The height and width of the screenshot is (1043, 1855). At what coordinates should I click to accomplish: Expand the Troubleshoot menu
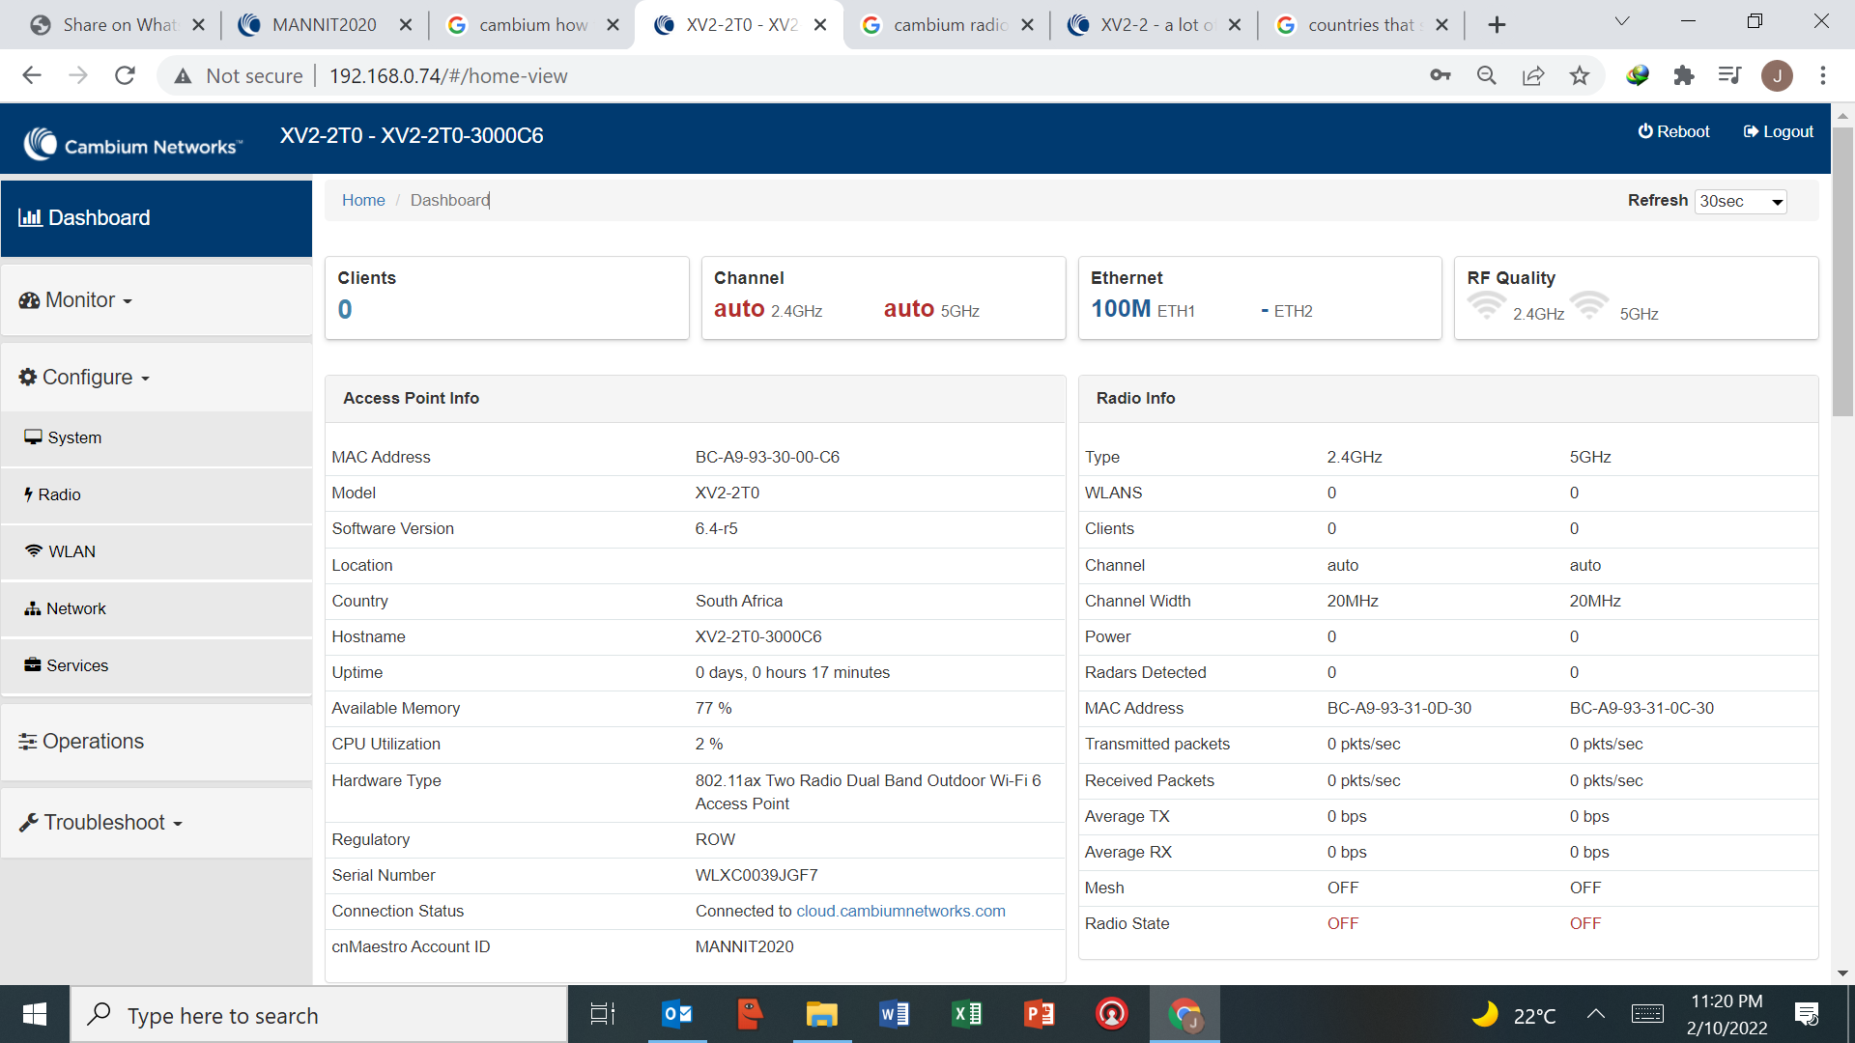tap(104, 823)
